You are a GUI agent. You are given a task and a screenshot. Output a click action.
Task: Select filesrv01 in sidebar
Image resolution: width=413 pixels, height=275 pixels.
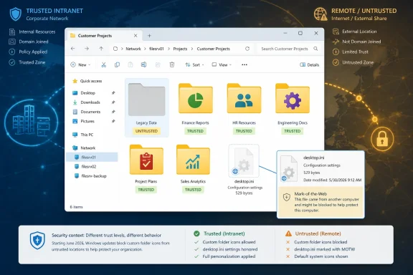(x=92, y=157)
